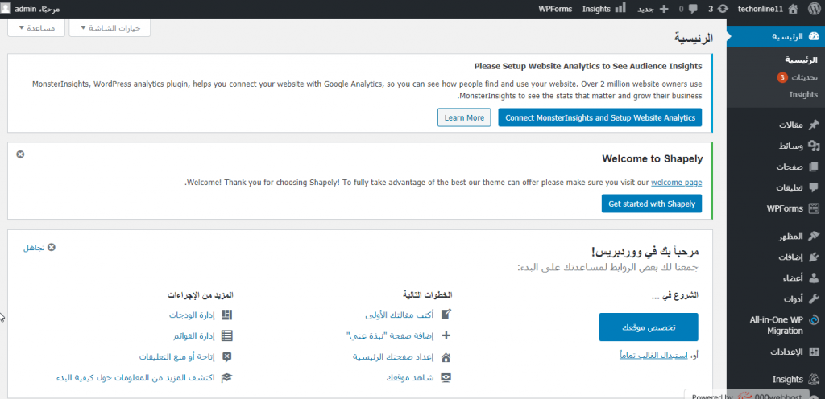Click استبدال القالب تماماً link
Viewport: 825px width, 399px height.
[x=654, y=356]
